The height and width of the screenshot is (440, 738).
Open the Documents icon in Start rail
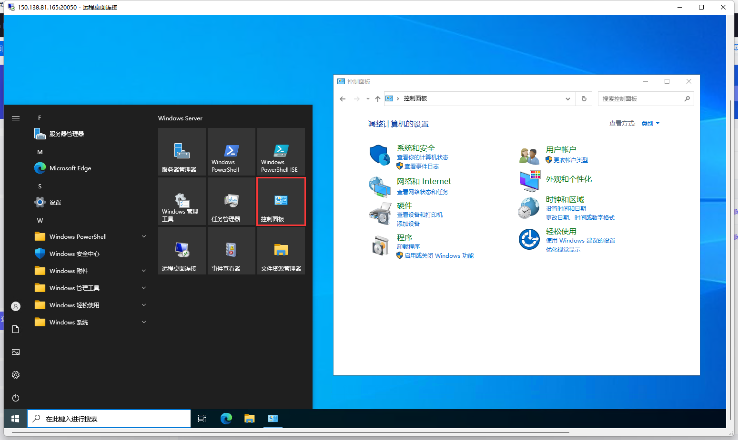tap(16, 329)
